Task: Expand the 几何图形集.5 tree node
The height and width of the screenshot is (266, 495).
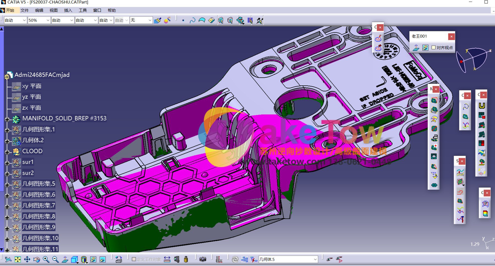Action: pyautogui.click(x=7, y=184)
